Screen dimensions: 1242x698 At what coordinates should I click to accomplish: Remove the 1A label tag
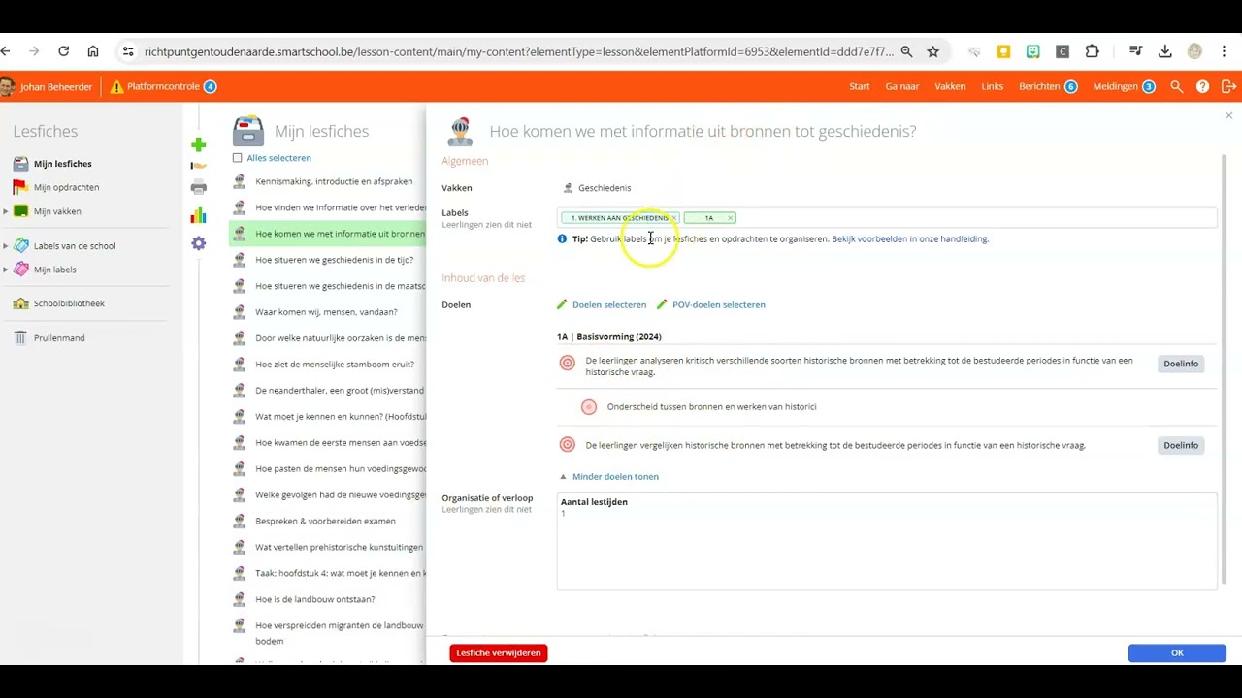[x=731, y=218]
